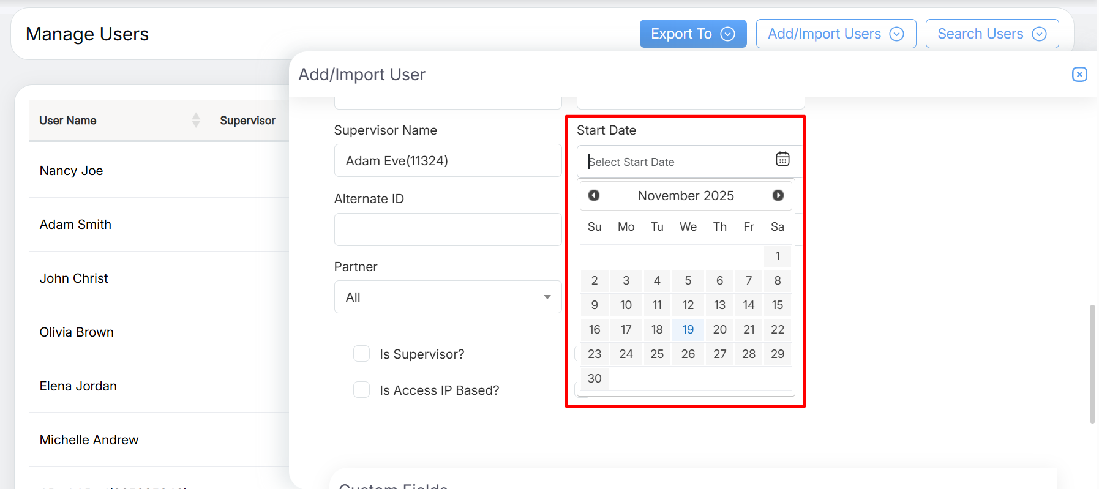This screenshot has width=1099, height=489.
Task: Click chevron icon on Add/Import Users
Action: pos(896,34)
